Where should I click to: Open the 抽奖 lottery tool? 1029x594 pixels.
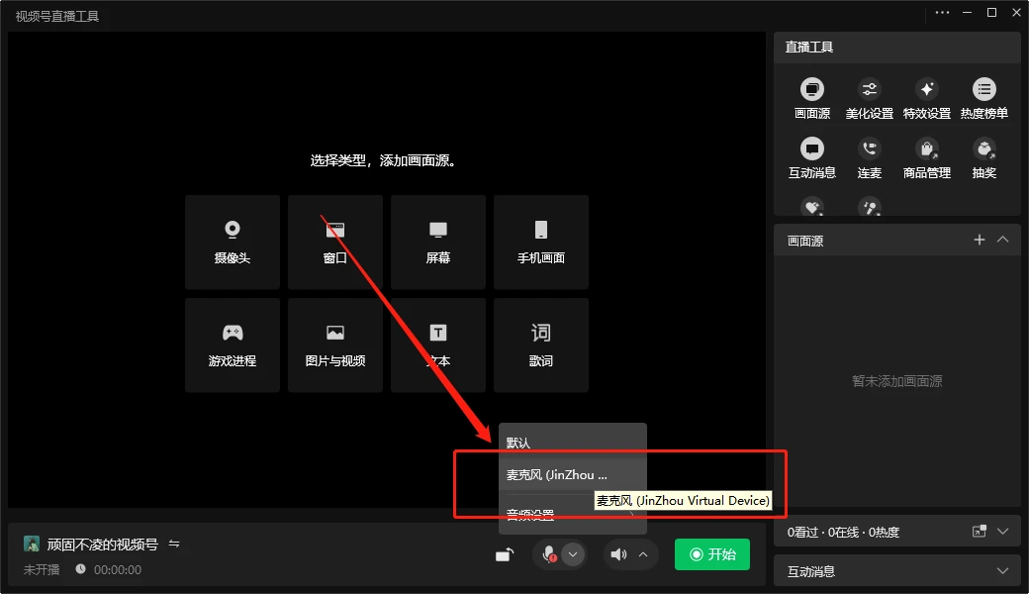983,156
